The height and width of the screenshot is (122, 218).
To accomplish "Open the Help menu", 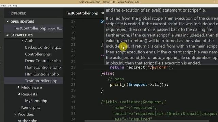I will click(x=15, y=6).
